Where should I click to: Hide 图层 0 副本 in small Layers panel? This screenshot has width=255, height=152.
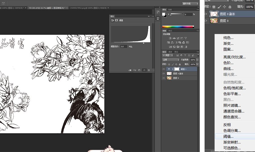tap(163, 73)
